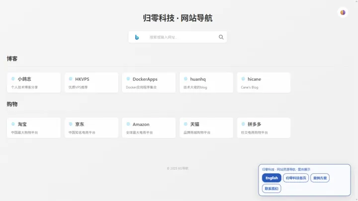Click the icon on the 淘宝 card
Image resolution: width=358 pixels, height=201 pixels.
pyautogui.click(x=13, y=124)
